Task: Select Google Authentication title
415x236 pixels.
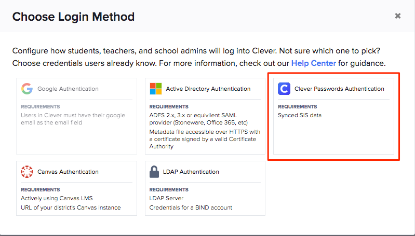Action: tap(68, 89)
